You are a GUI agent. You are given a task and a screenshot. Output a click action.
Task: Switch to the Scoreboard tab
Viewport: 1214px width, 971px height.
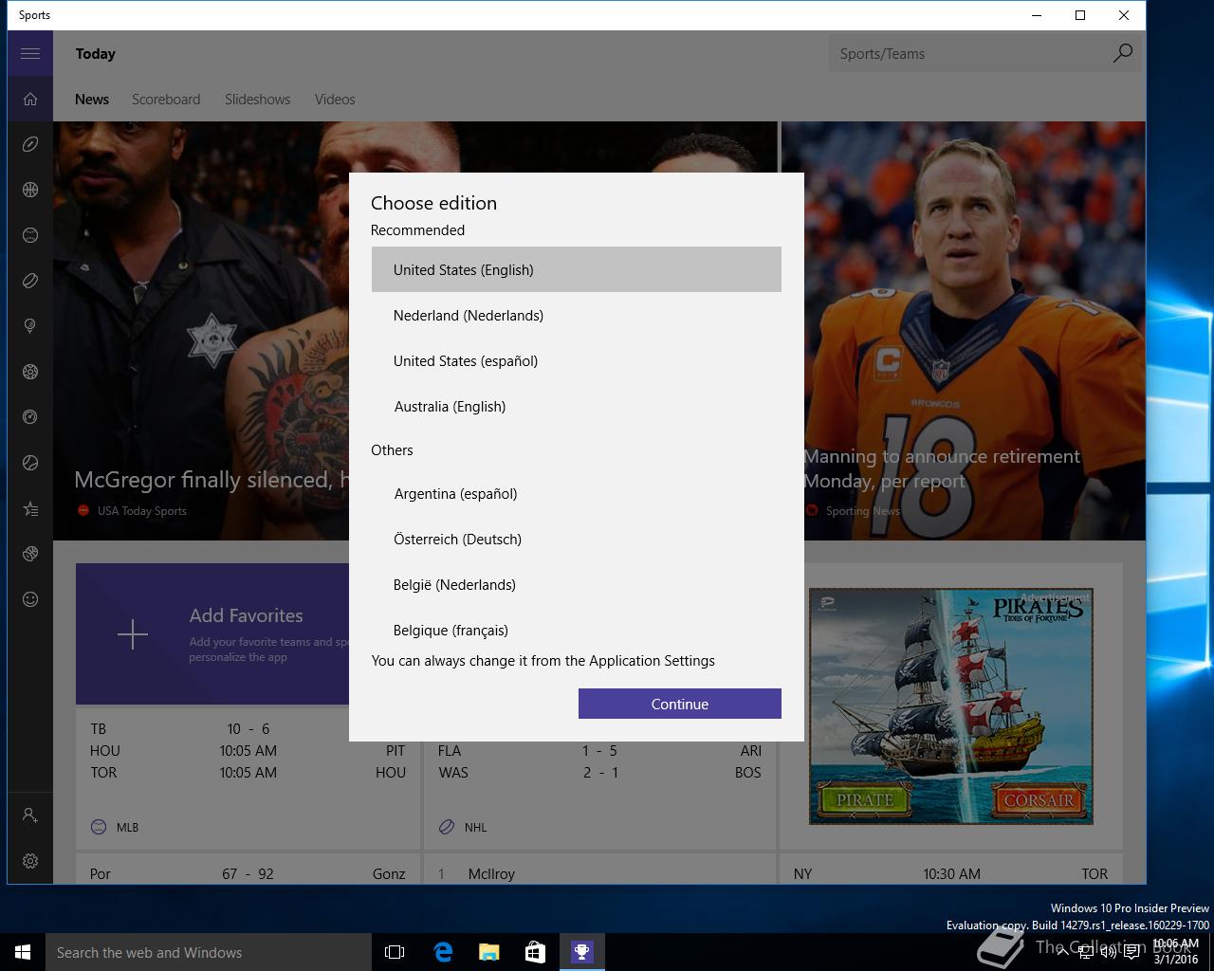coord(166,100)
